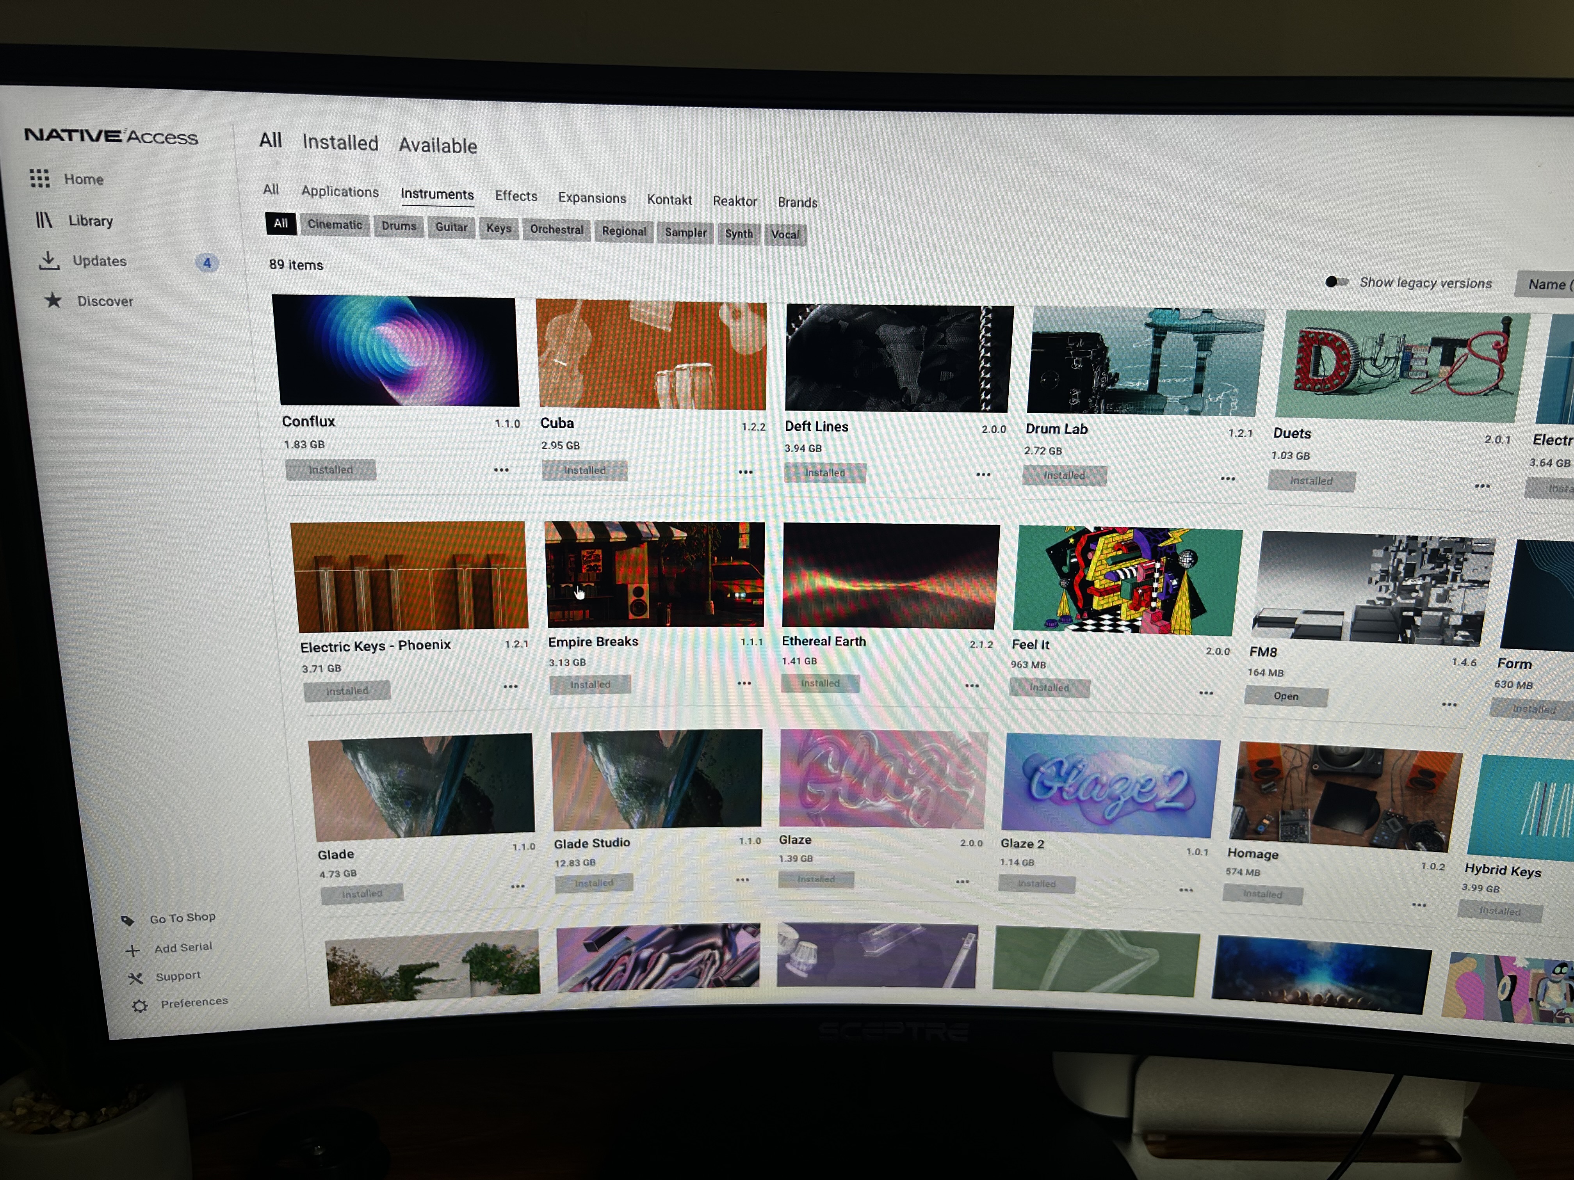Show more options for Homage

(1419, 905)
